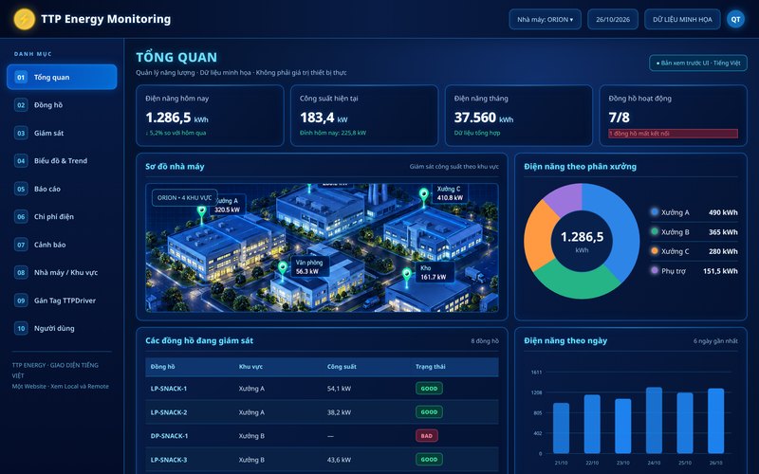Click the 151,5 kWh legend value
Screen dimensions: 759x474
(720, 271)
